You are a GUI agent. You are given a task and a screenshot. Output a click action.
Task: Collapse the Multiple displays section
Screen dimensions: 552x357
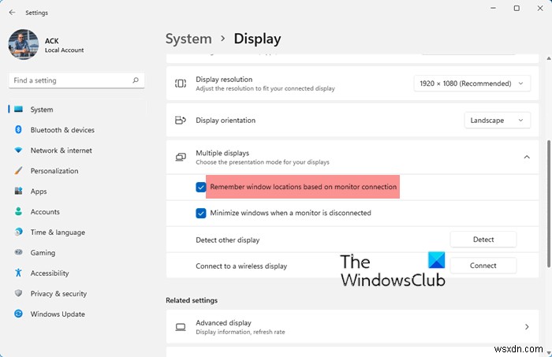[x=527, y=157]
